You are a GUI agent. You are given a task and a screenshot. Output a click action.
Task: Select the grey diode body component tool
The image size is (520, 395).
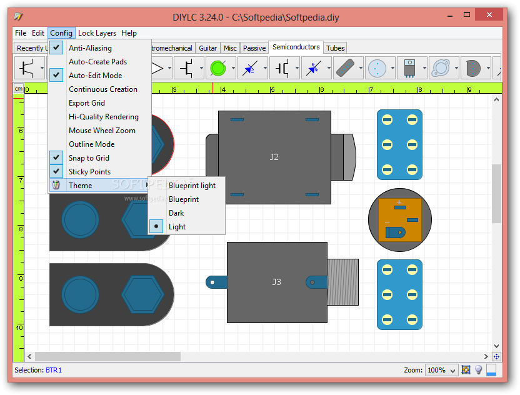(x=345, y=68)
